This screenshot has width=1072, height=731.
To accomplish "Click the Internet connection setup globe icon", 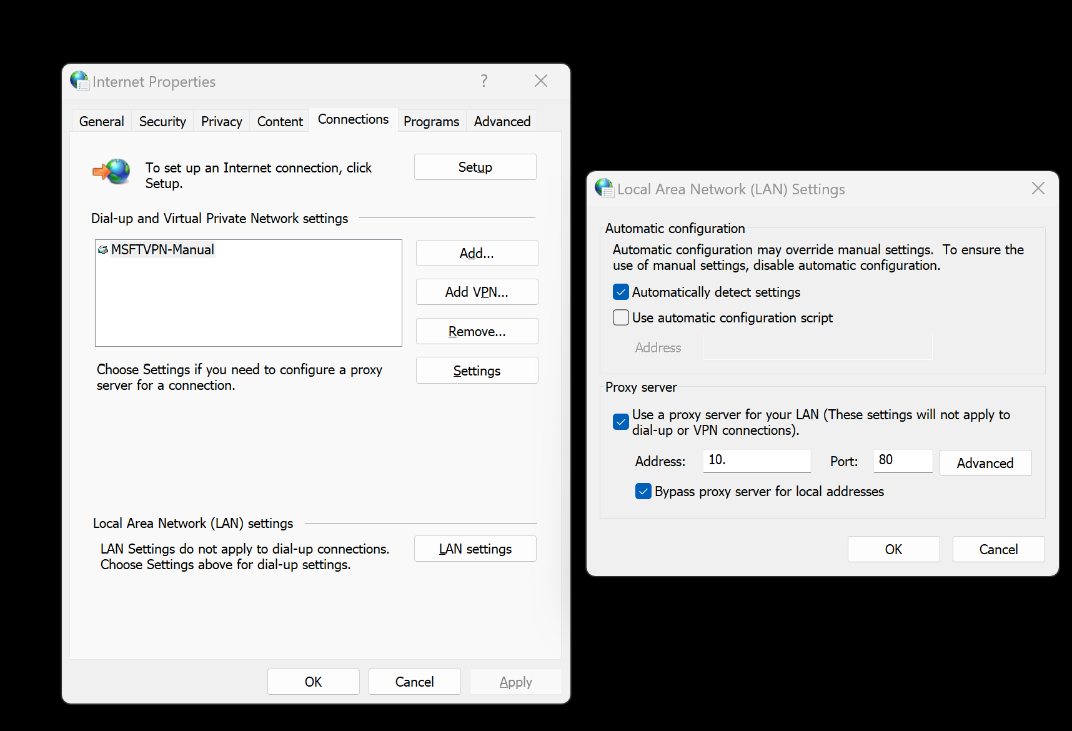I will click(x=111, y=171).
